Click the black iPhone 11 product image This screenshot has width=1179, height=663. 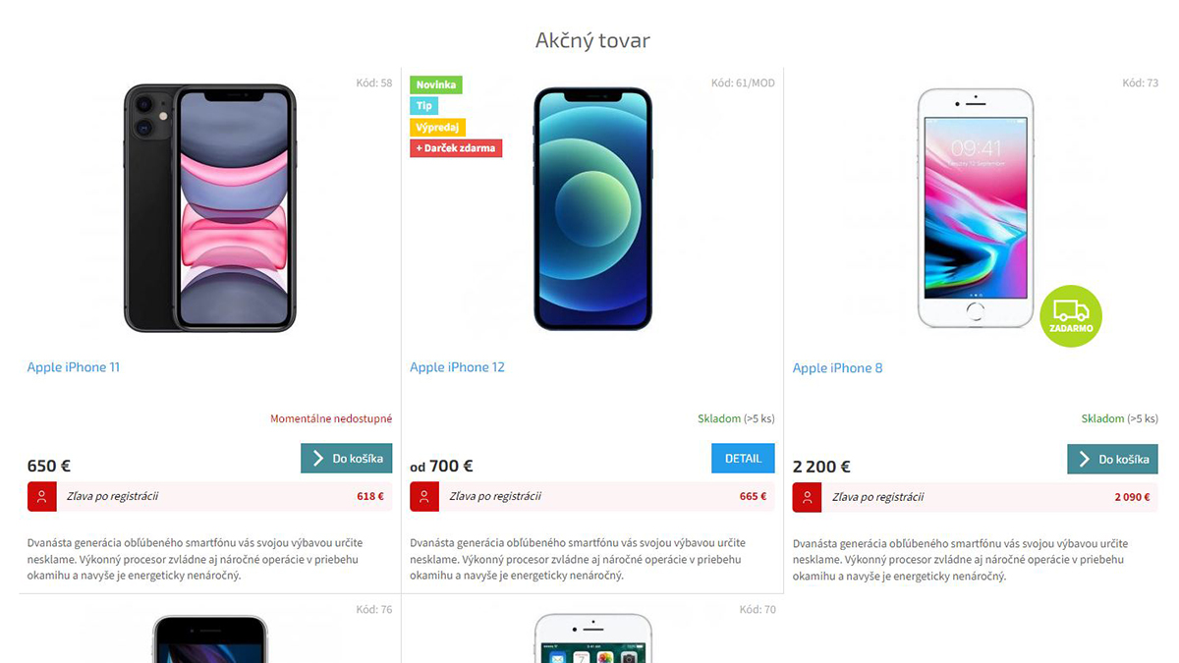tap(209, 208)
